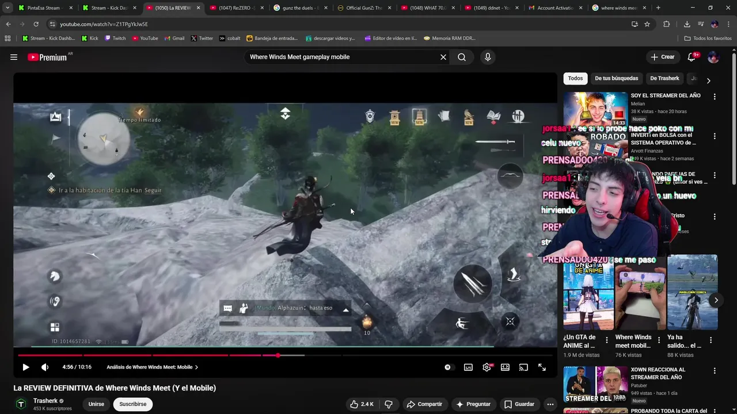
Task: Open player settings gear
Action: pos(487,367)
